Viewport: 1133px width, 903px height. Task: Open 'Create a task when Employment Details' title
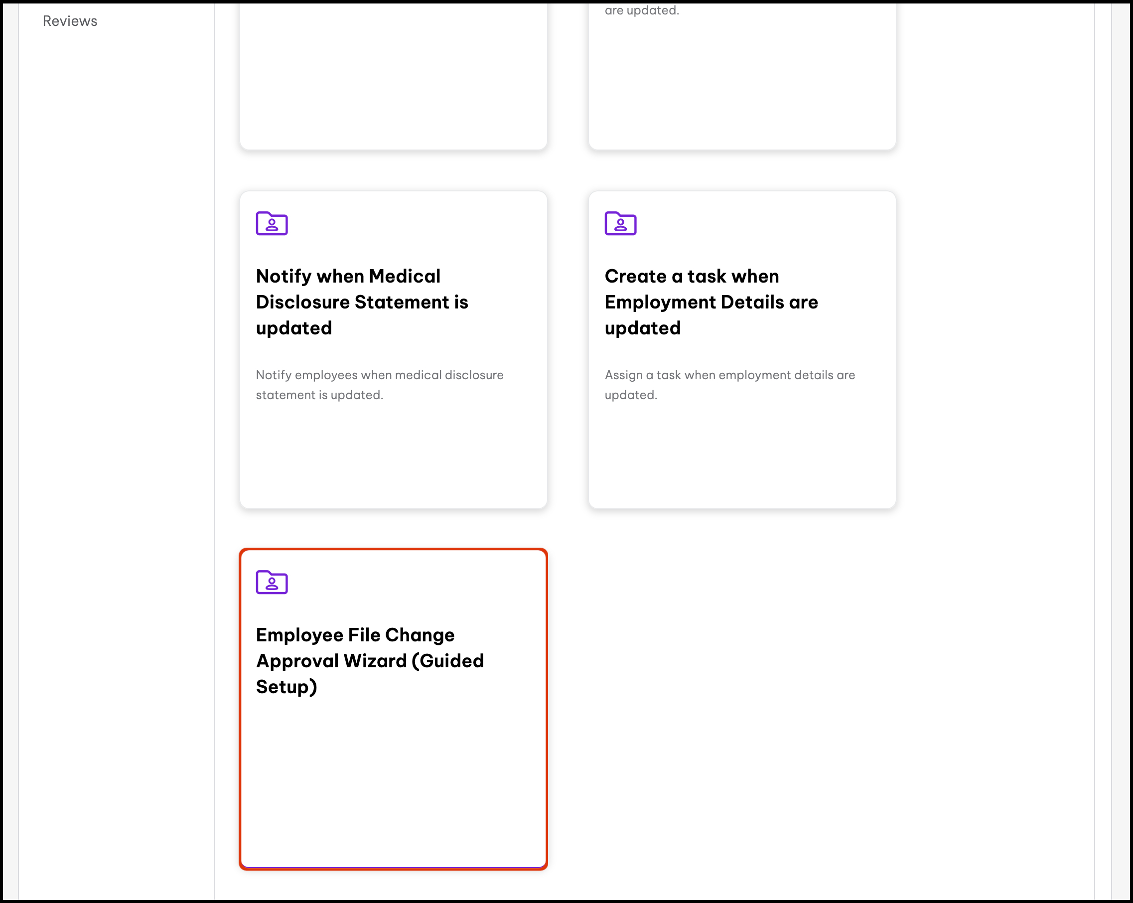(710, 301)
